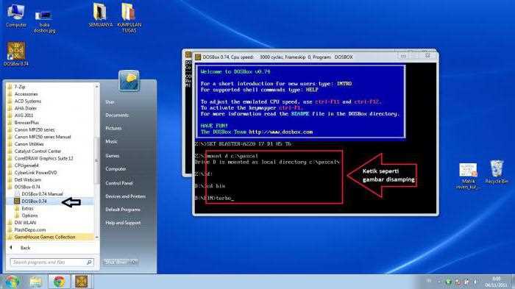The height and width of the screenshot is (289, 515).
Task: Open Pictures from the Start menu
Action: 113,129
